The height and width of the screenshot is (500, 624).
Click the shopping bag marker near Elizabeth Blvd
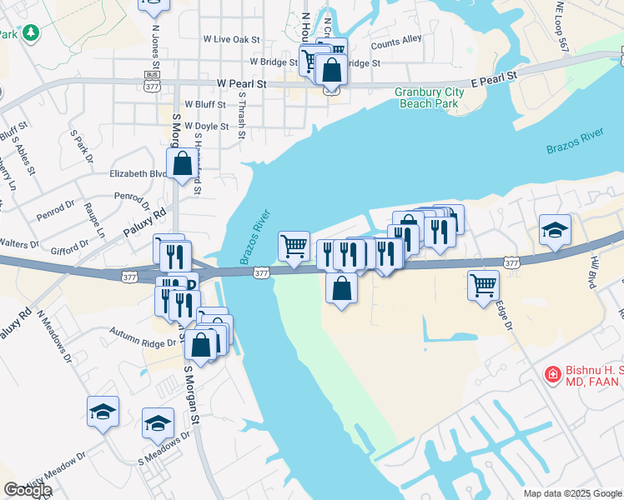(x=182, y=166)
